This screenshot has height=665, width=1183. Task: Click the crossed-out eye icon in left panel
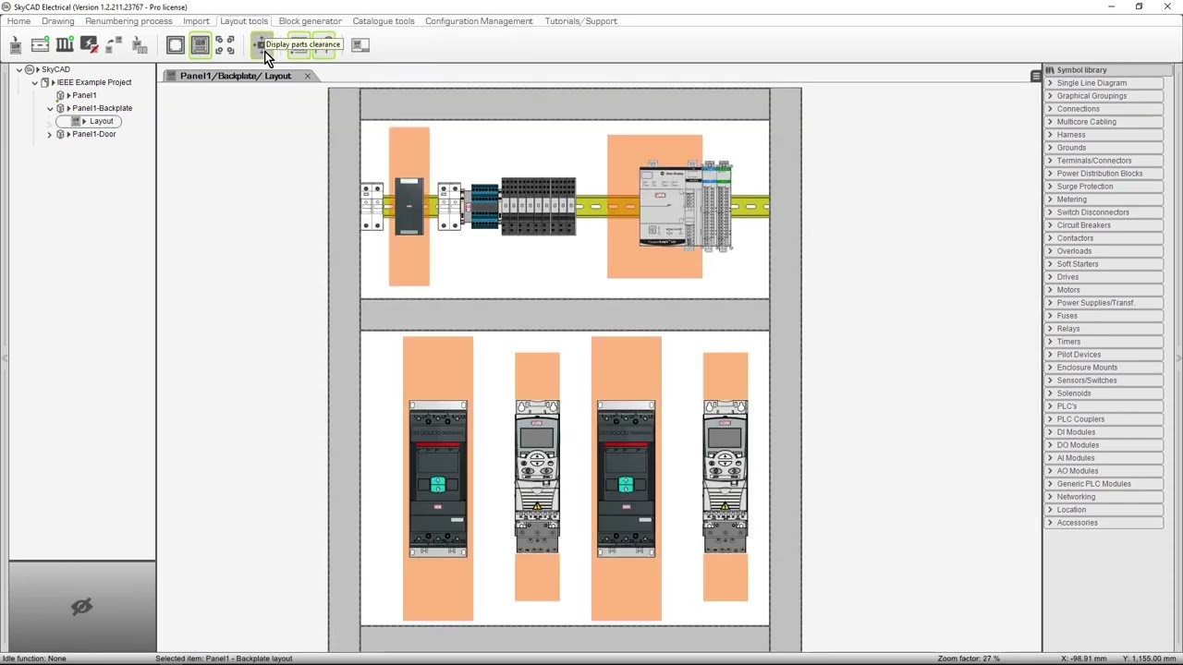point(81,607)
